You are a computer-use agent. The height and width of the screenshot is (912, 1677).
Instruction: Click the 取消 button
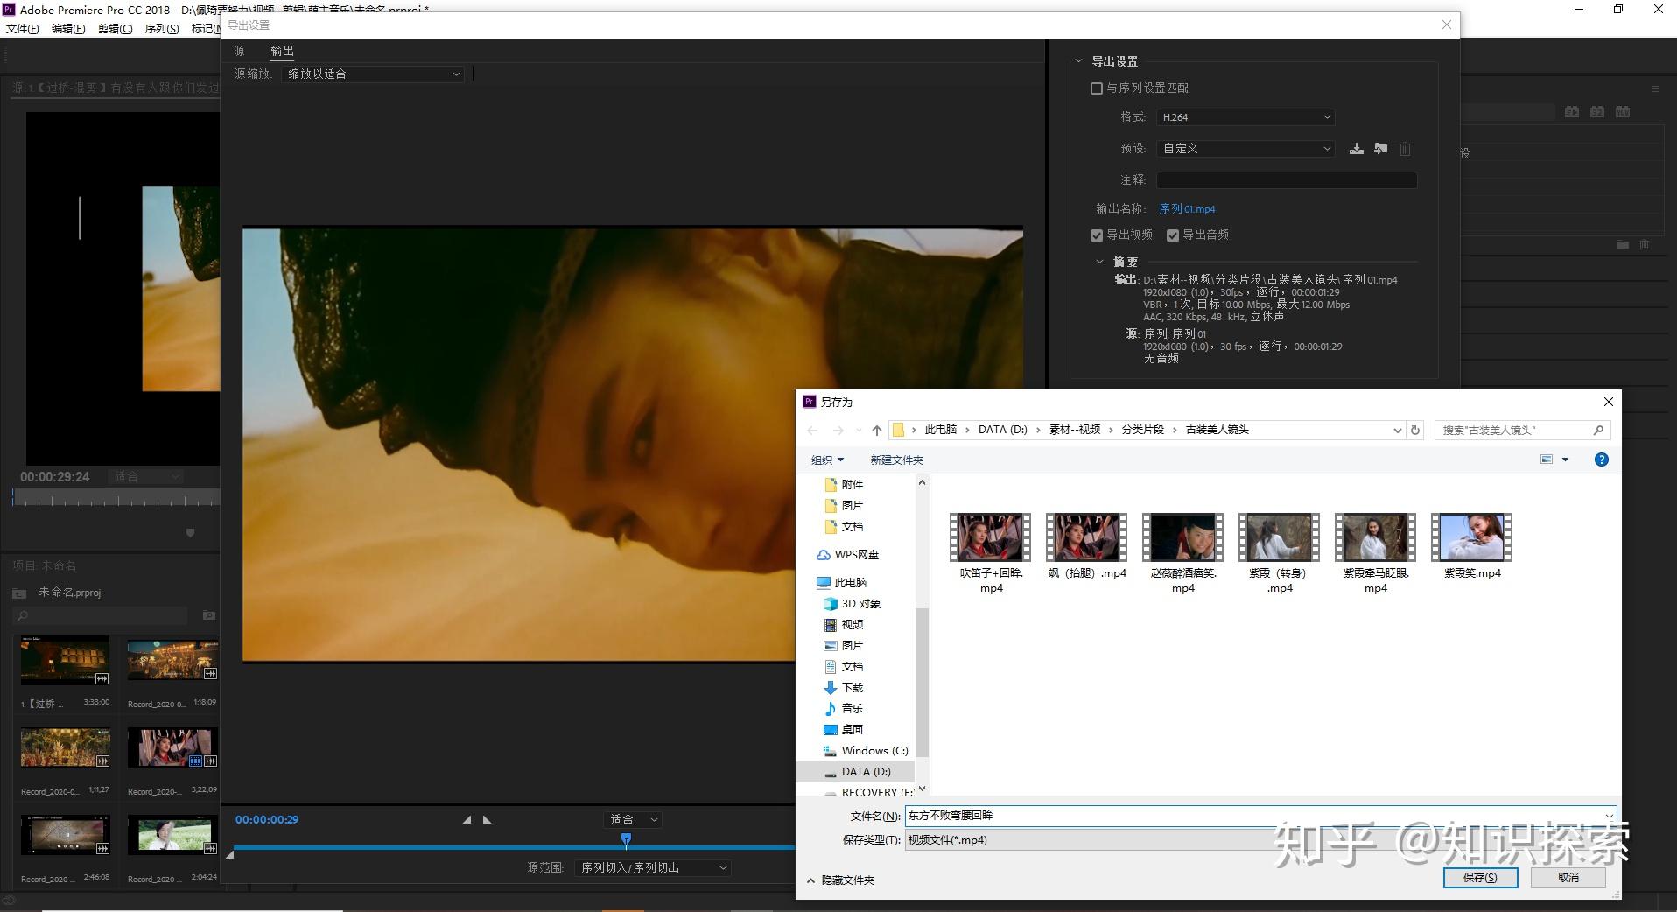coord(1568,878)
